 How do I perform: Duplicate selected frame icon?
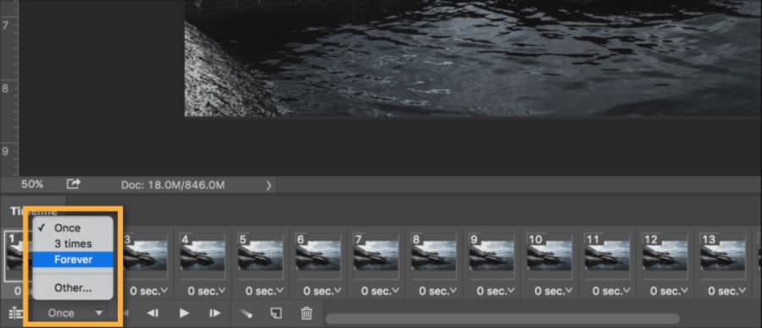coord(276,313)
